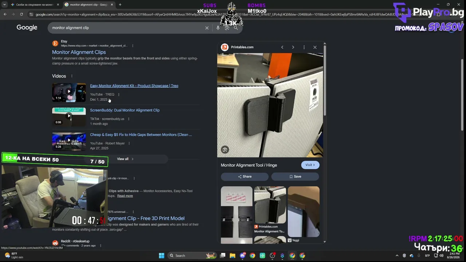The height and width of the screenshot is (262, 466).
Task: Click the large monitor hinge preview image
Action: point(270,105)
